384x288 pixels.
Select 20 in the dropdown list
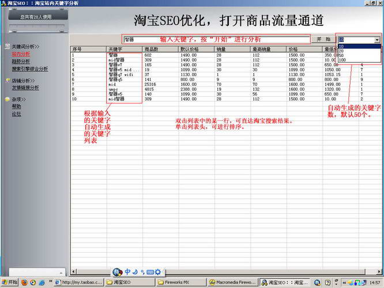[x=359, y=51]
